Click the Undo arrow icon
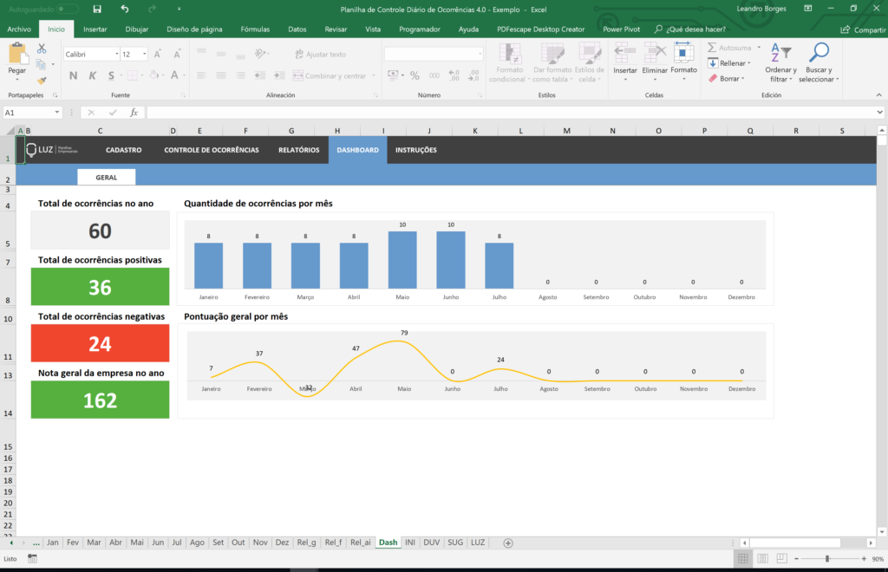The width and height of the screenshot is (888, 572). [x=125, y=9]
